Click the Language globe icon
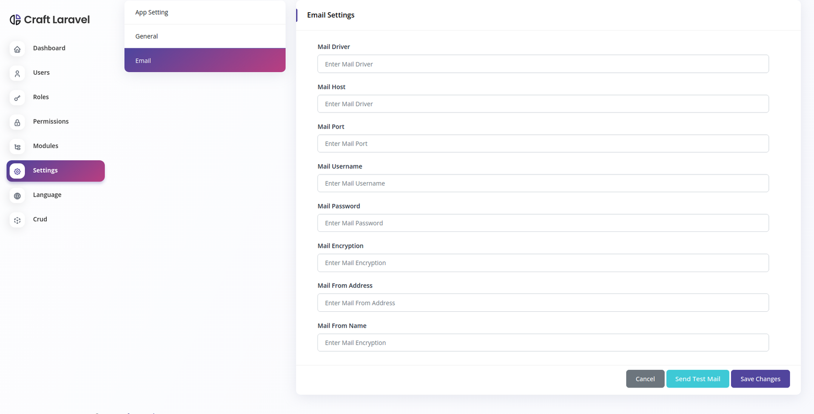This screenshot has height=414, width=814. [x=17, y=196]
